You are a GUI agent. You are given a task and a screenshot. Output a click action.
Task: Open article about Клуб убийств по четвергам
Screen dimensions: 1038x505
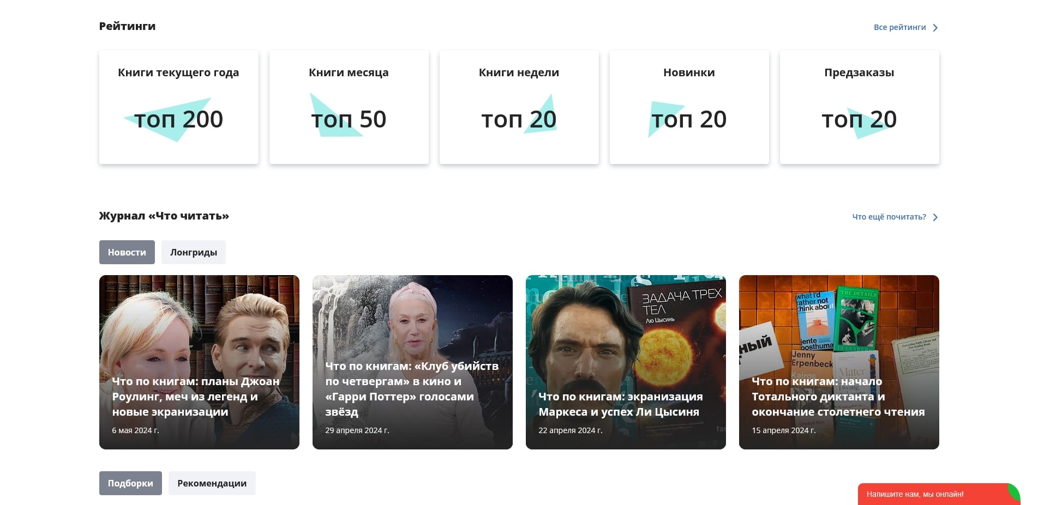tap(412, 362)
